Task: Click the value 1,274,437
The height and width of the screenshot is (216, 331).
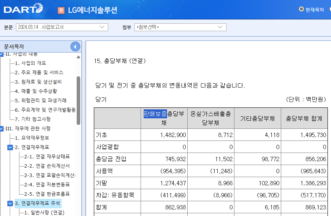Action: (173, 183)
